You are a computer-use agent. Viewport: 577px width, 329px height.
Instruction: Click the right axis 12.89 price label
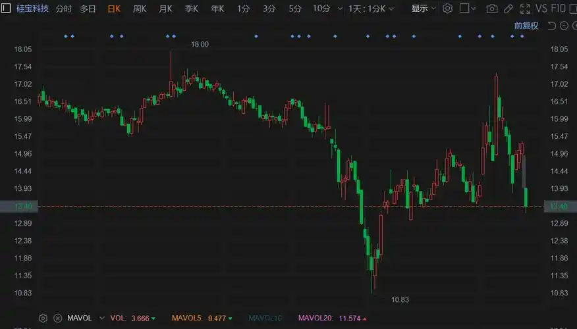point(559,223)
